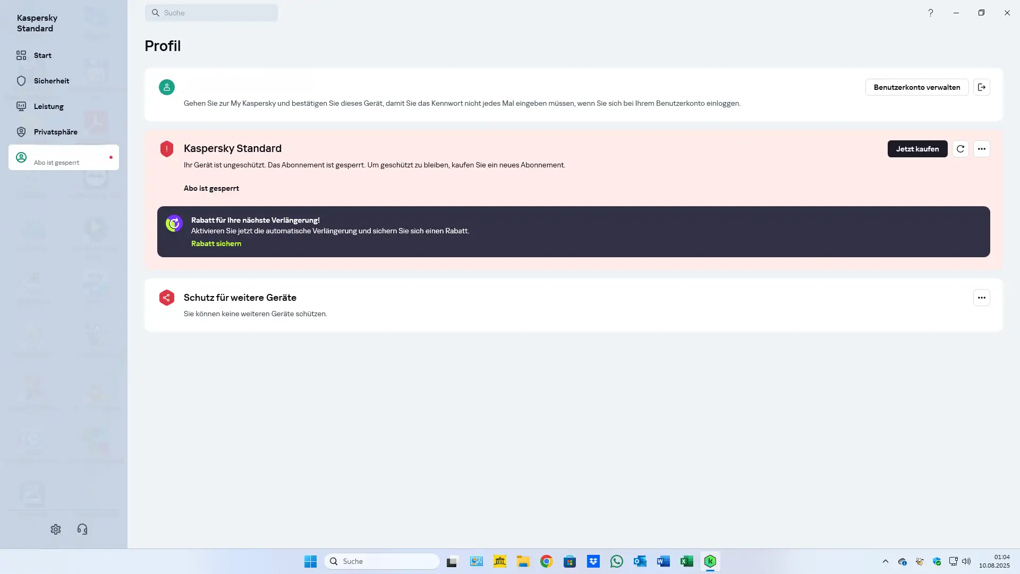Click the help question mark icon
Image resolution: width=1020 pixels, height=574 pixels.
click(x=931, y=13)
